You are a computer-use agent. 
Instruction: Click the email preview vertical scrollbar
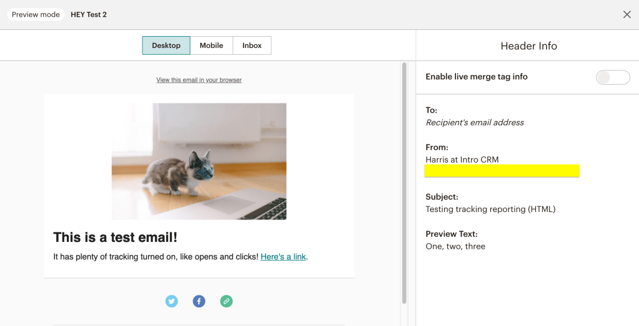point(404,181)
